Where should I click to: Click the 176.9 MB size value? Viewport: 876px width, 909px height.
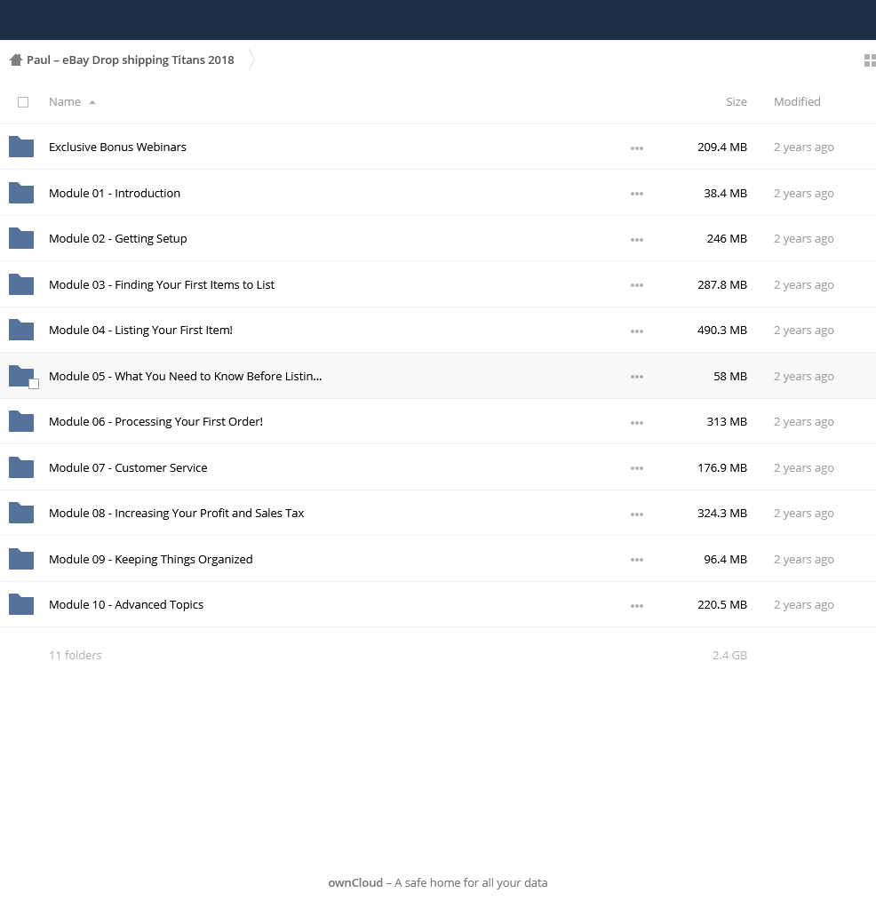[722, 468]
